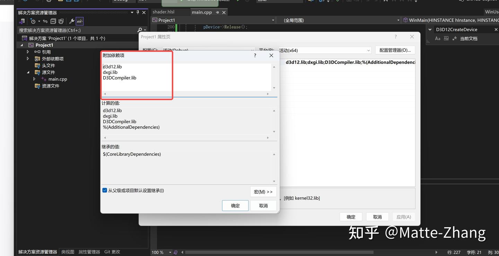
Task: Click the code health indicator in status bar
Action: point(176,252)
